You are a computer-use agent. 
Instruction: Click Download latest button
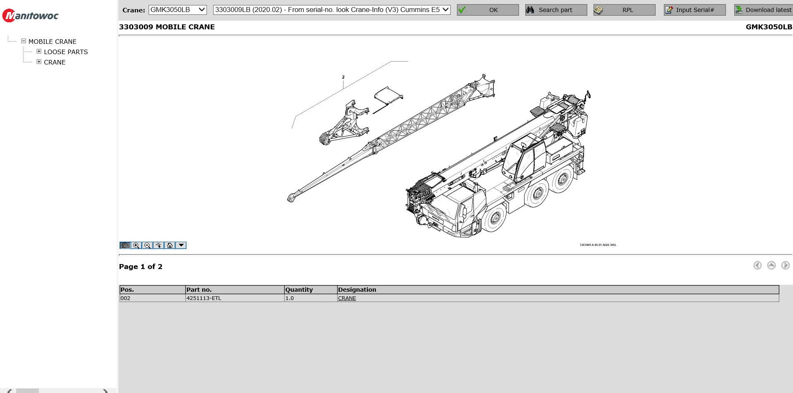764,10
